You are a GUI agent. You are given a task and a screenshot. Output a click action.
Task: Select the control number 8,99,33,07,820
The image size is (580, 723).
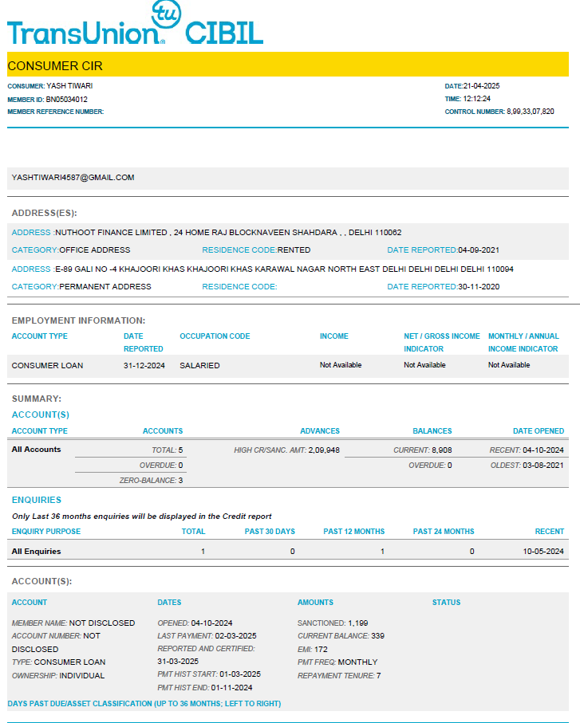click(530, 112)
